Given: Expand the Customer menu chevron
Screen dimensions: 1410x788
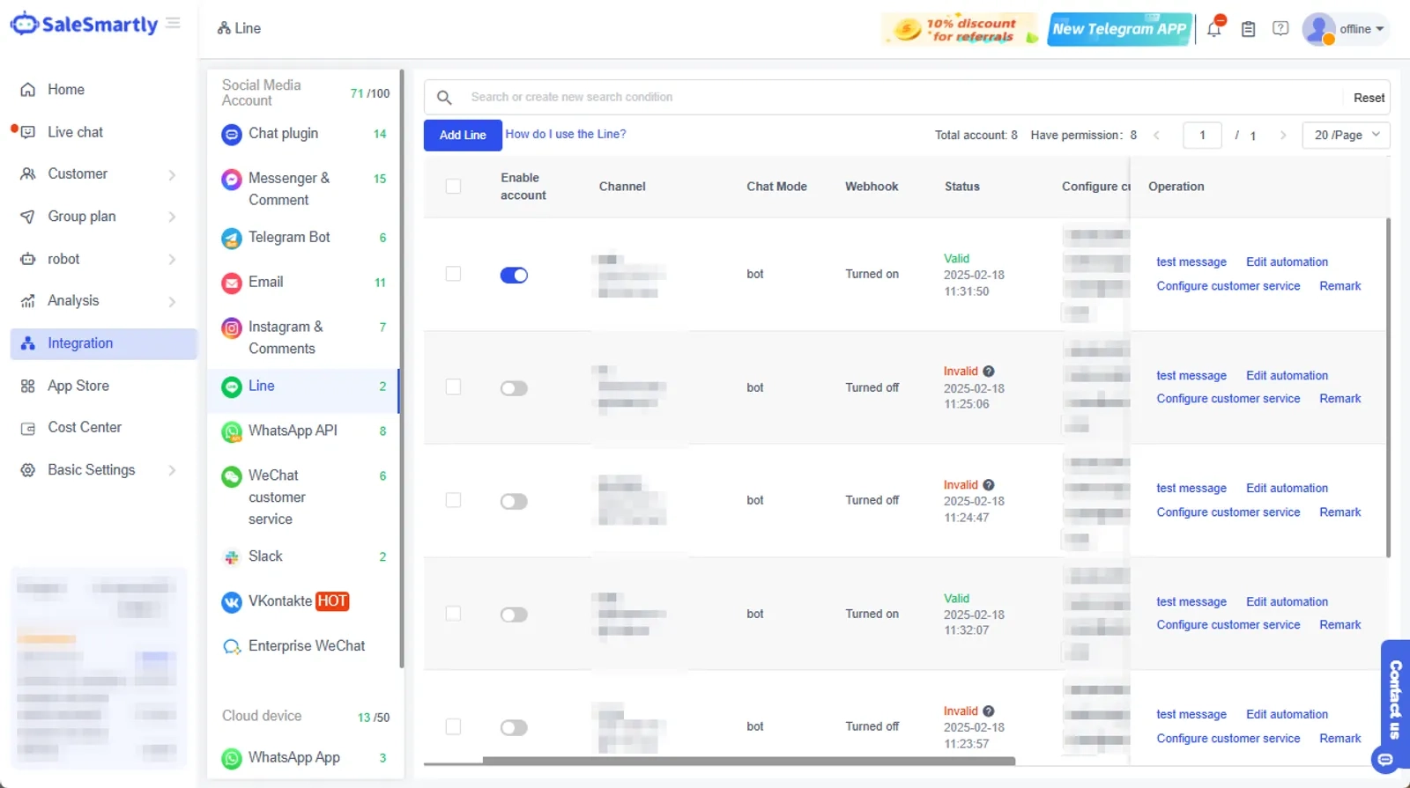Looking at the screenshot, I should click(172, 174).
